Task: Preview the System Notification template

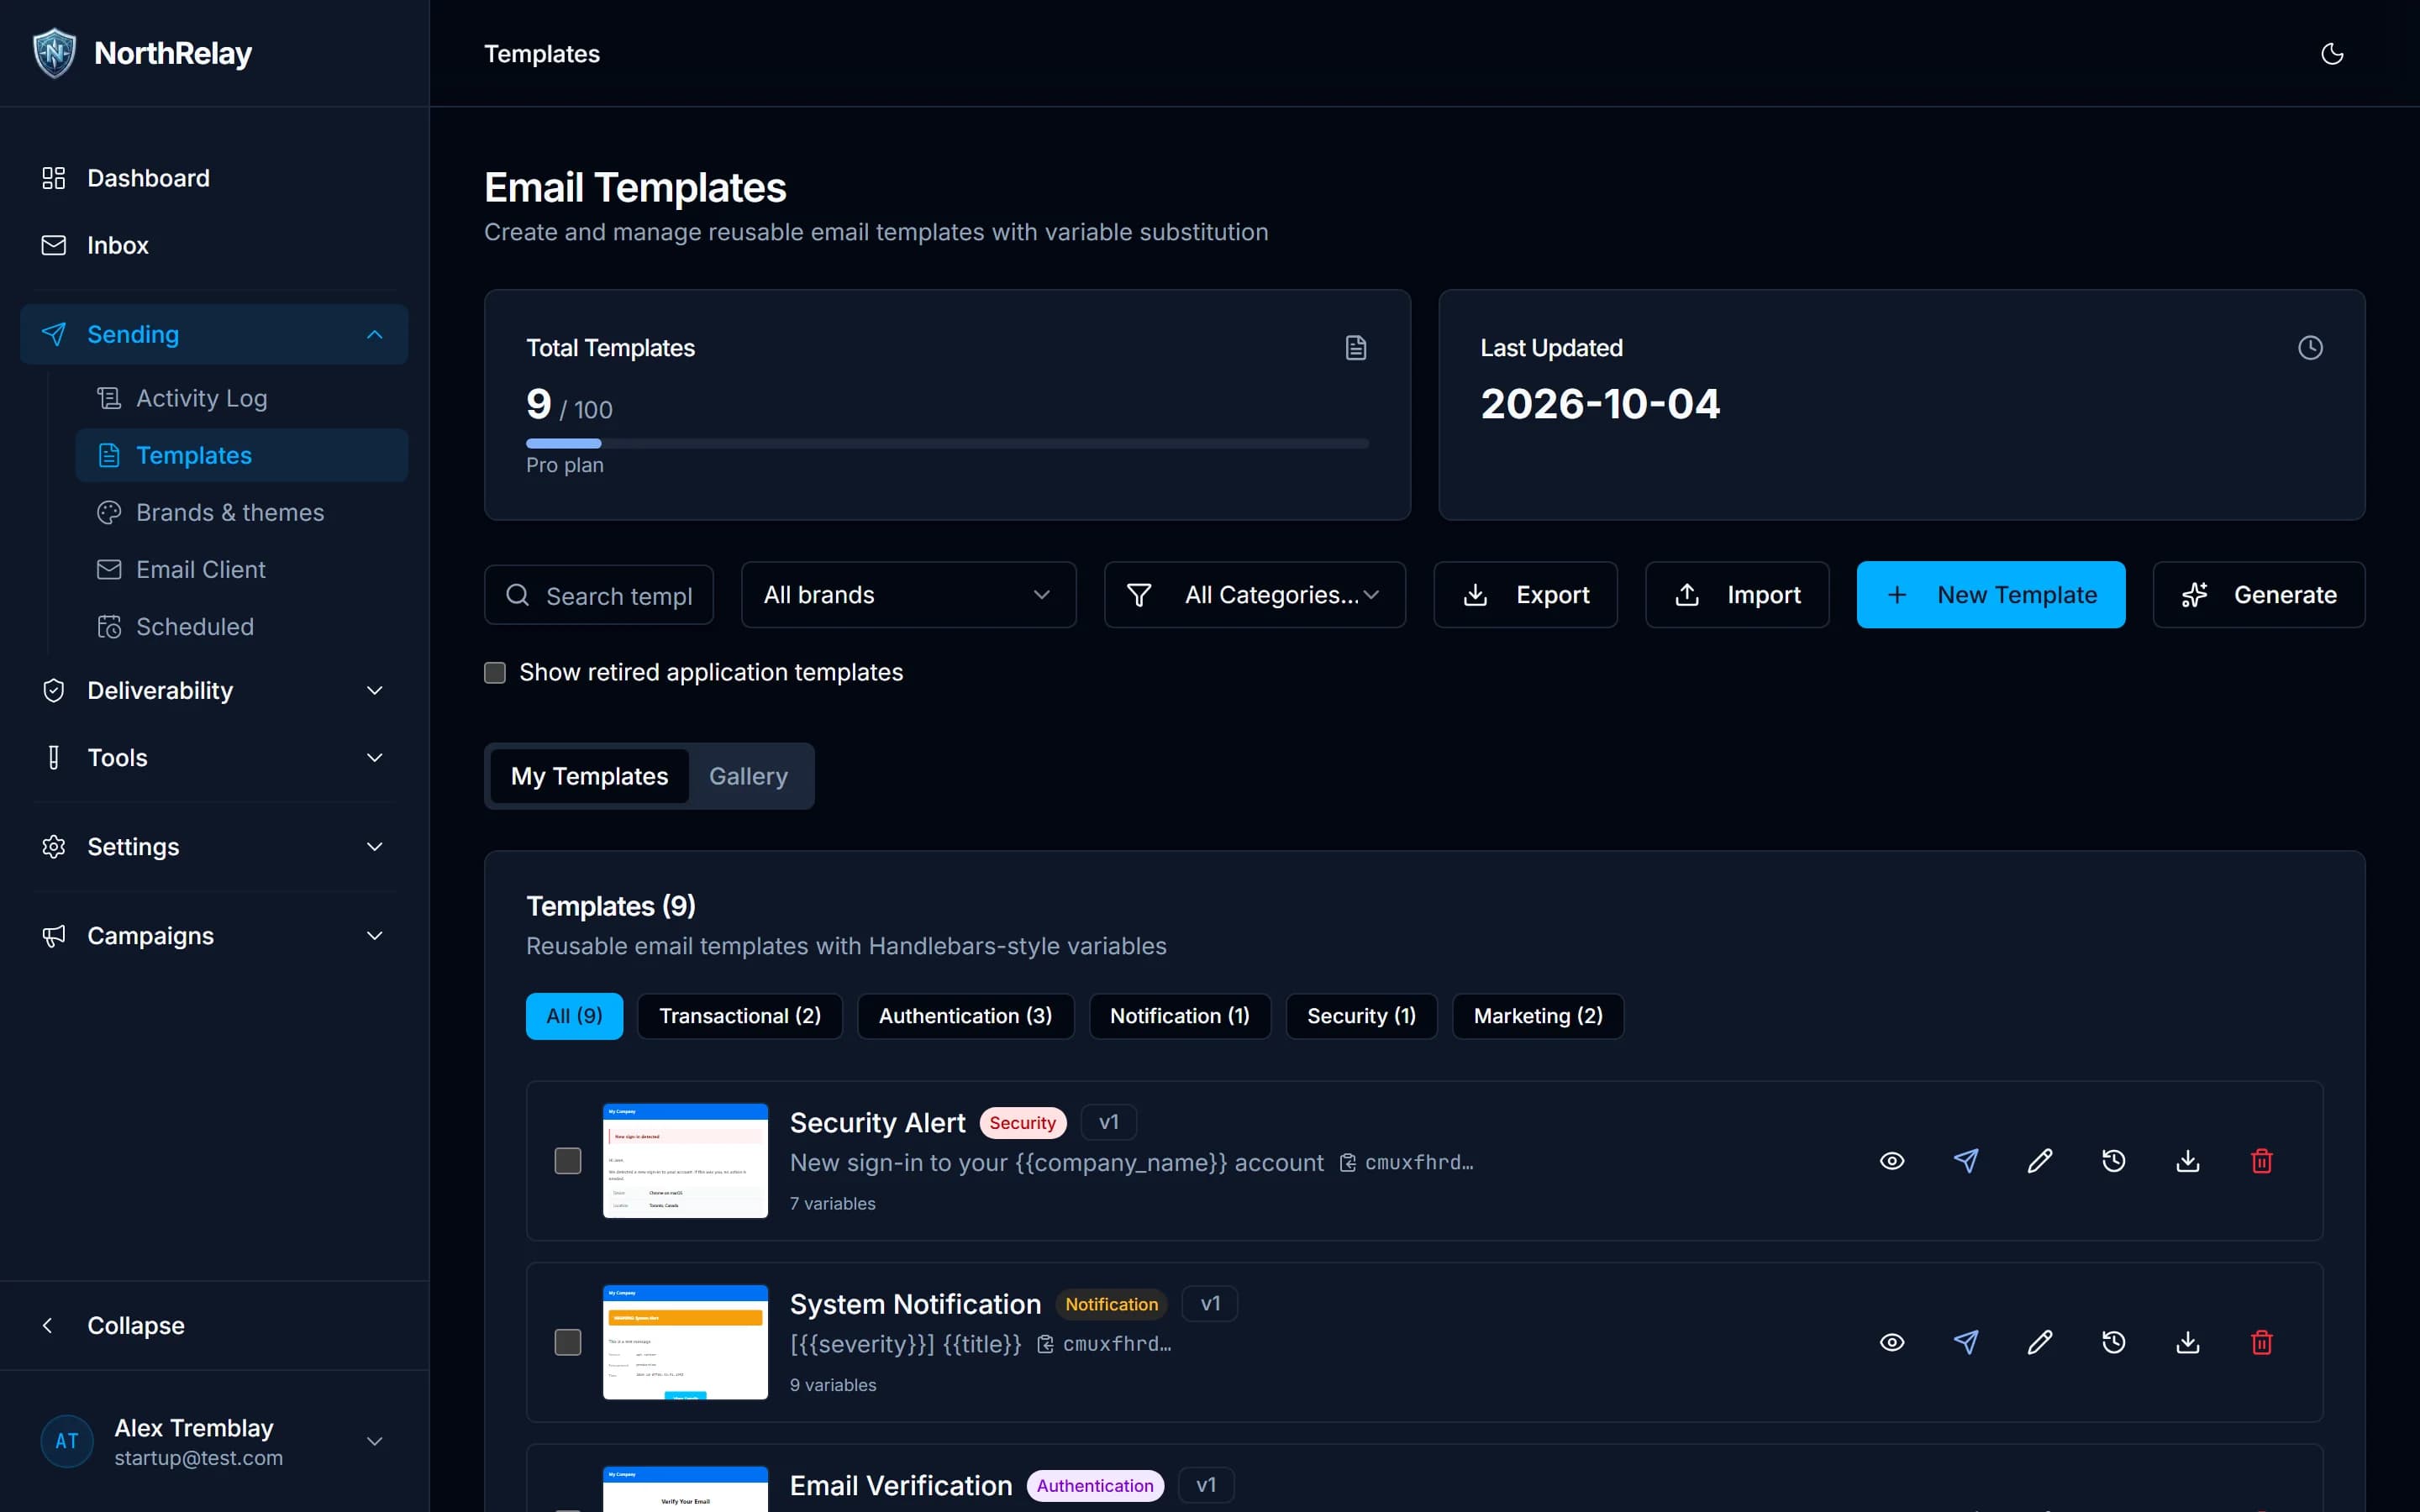Action: (x=1891, y=1342)
